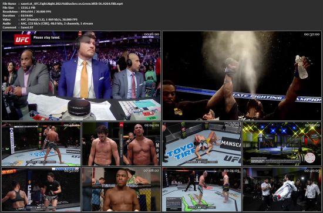Click the 00:16:00 timestamp label
This screenshot has width=323, height=213.
(x=152, y=34)
